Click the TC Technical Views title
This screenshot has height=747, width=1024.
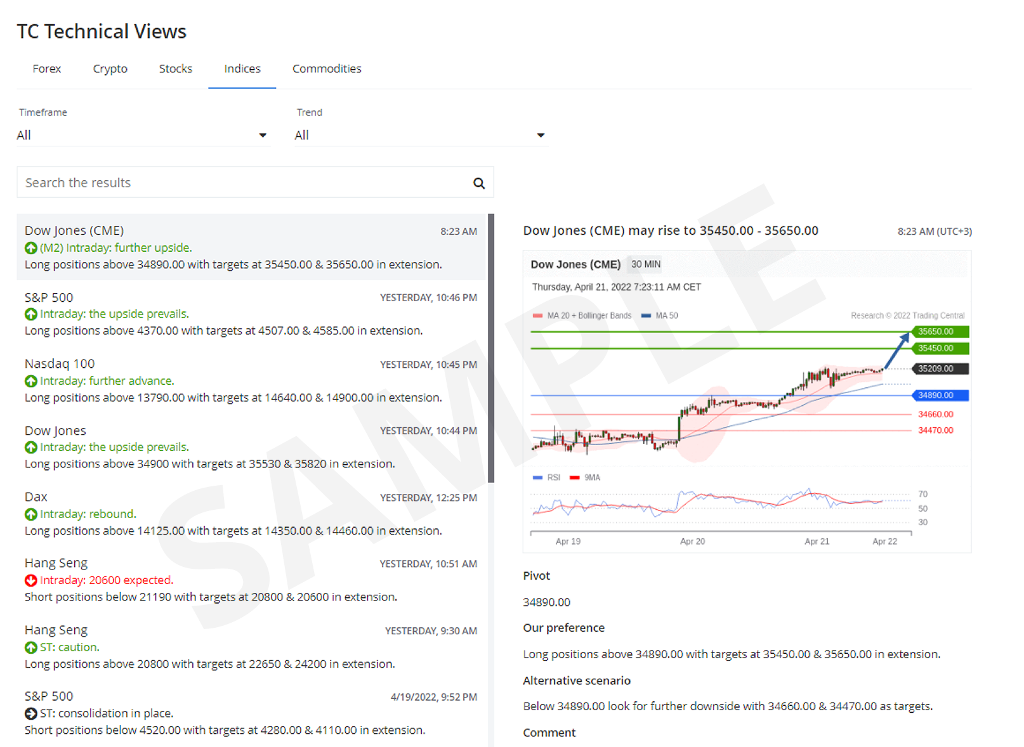point(102,31)
